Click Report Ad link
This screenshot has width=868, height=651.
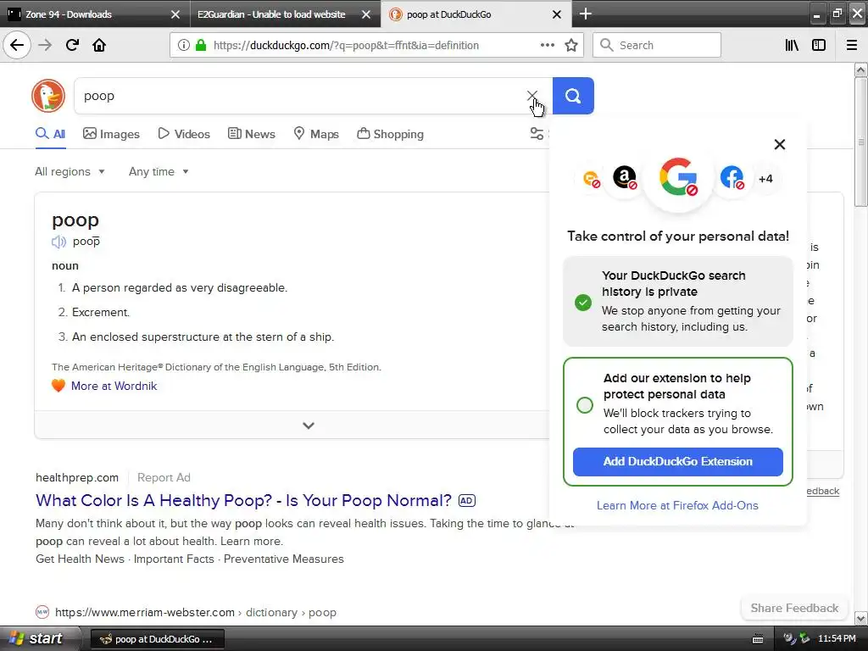(x=164, y=477)
